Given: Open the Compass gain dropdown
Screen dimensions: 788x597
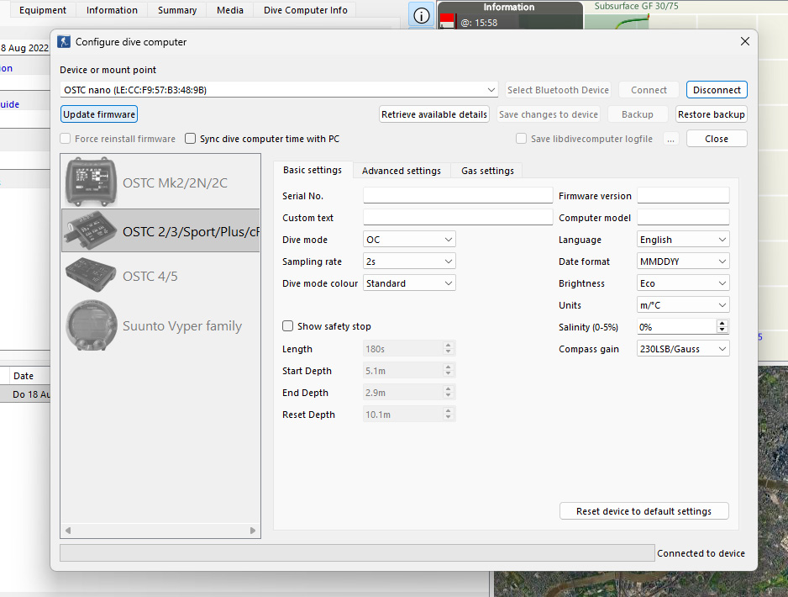Looking at the screenshot, I should (683, 349).
